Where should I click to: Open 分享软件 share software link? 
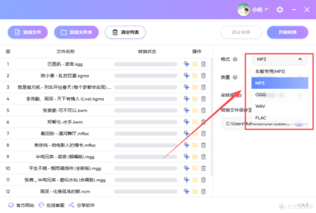[x=82, y=205]
